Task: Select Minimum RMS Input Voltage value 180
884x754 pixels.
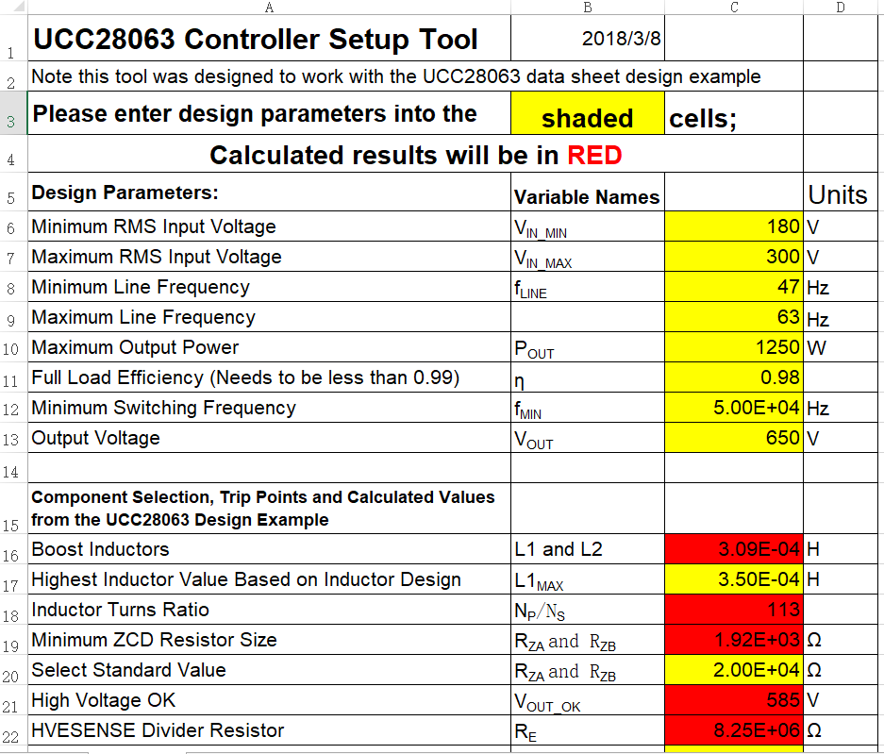Action: pyautogui.click(x=734, y=226)
